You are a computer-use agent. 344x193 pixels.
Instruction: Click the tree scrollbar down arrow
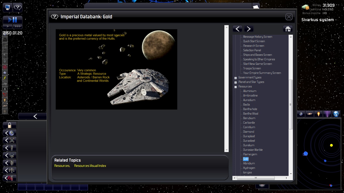click(x=291, y=174)
